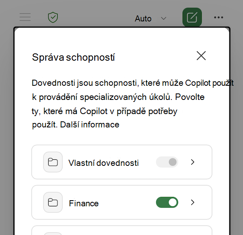This screenshot has width=243, height=235.
Task: Start a new chat with compose icon
Action: (192, 17)
